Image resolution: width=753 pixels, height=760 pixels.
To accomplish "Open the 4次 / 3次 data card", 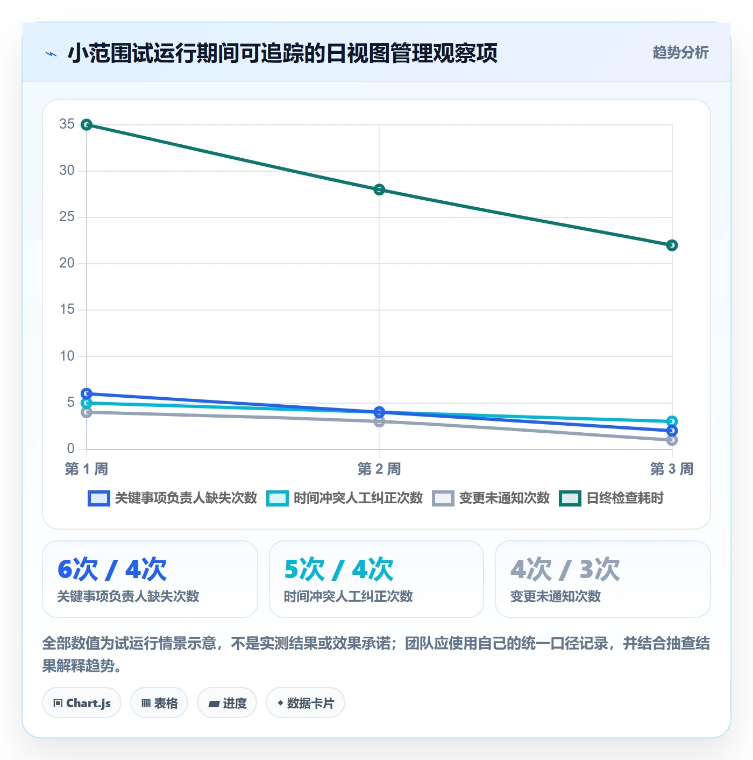I will (603, 579).
